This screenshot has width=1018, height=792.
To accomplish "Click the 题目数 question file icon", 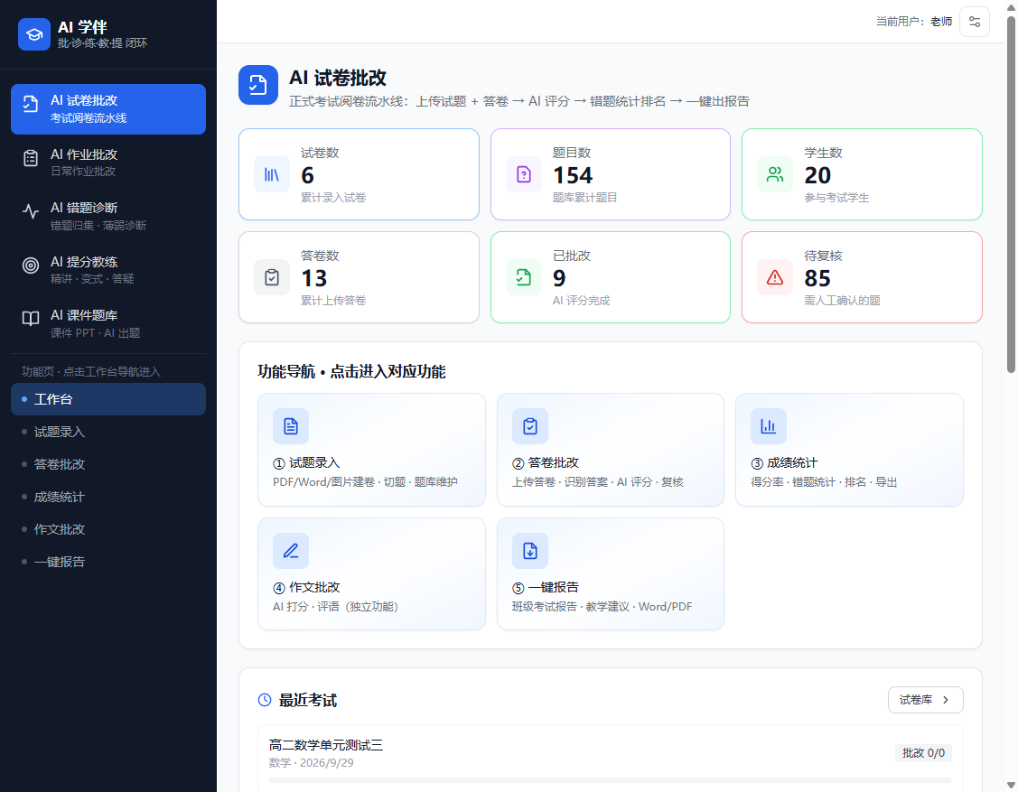I will click(524, 174).
